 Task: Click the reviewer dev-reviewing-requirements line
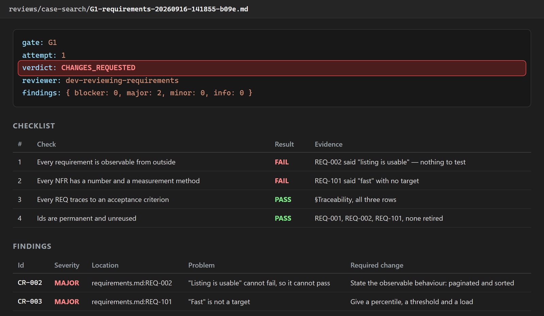[100, 80]
